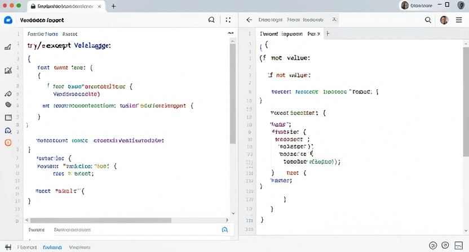
Task: Open a new browser tab with the plus
Action: pyautogui.click(x=114, y=6)
